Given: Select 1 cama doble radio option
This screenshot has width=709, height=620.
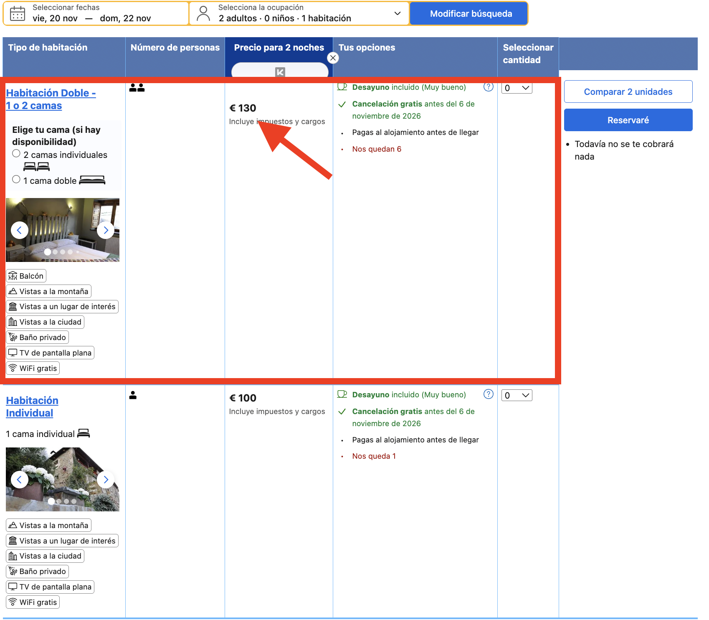Looking at the screenshot, I should [16, 179].
